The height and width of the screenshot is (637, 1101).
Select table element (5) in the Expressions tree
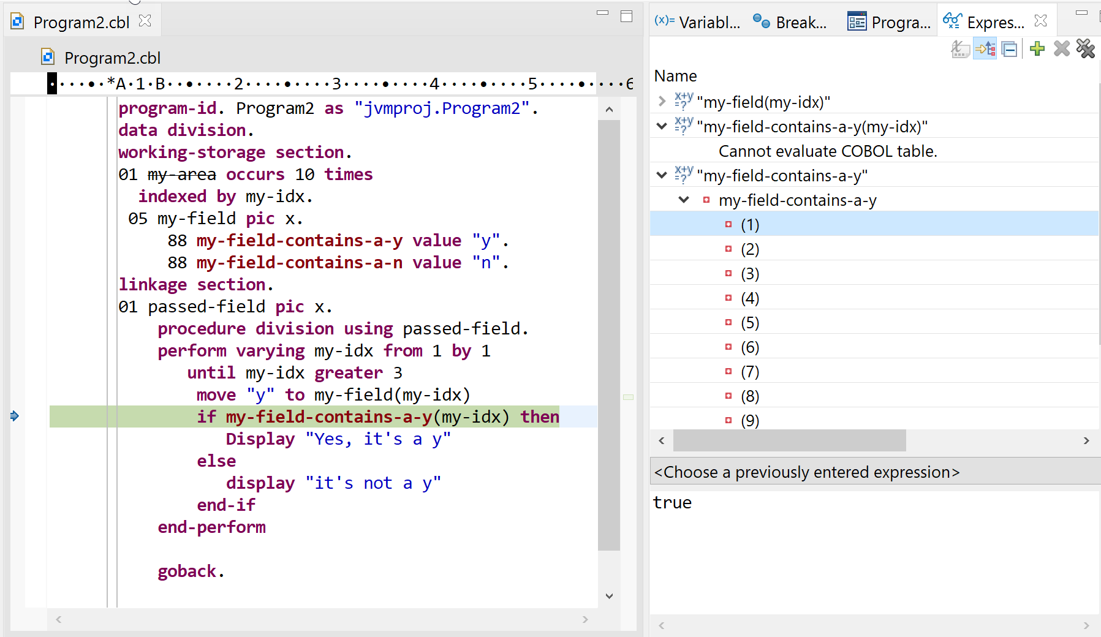(x=750, y=322)
